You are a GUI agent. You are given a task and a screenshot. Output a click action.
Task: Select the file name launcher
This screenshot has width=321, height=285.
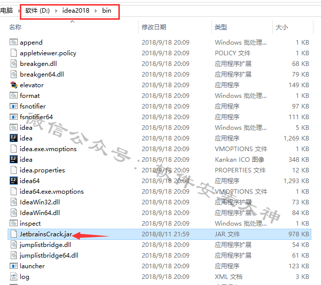coord(32,266)
